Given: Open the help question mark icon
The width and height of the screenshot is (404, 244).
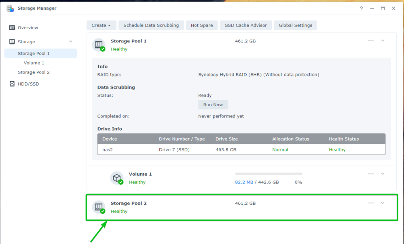Looking at the screenshot, I should [x=361, y=8].
